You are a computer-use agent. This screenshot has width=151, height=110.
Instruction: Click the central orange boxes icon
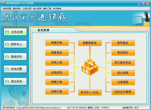pos(90,67)
